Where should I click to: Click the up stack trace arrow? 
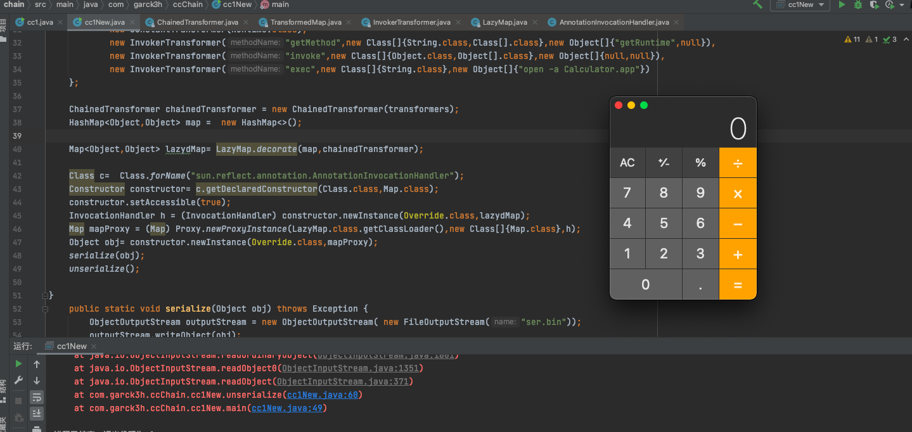click(37, 364)
